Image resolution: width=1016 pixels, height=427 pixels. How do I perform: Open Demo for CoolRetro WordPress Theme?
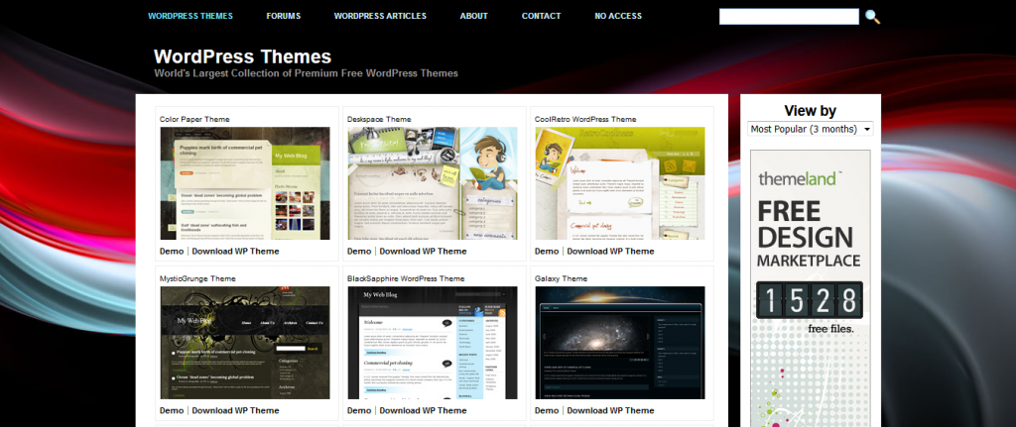click(x=547, y=251)
